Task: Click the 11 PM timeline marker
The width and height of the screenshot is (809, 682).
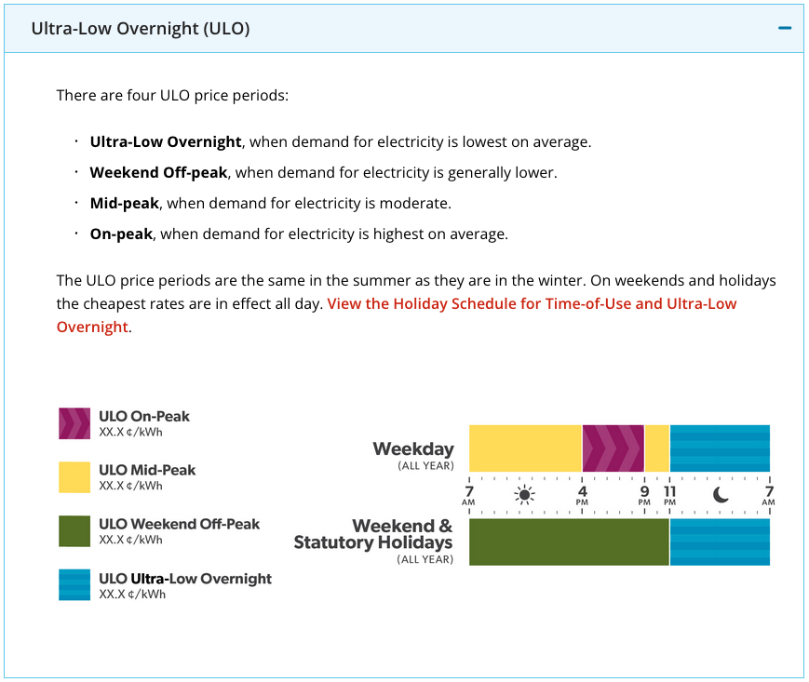Action: pyautogui.click(x=669, y=495)
